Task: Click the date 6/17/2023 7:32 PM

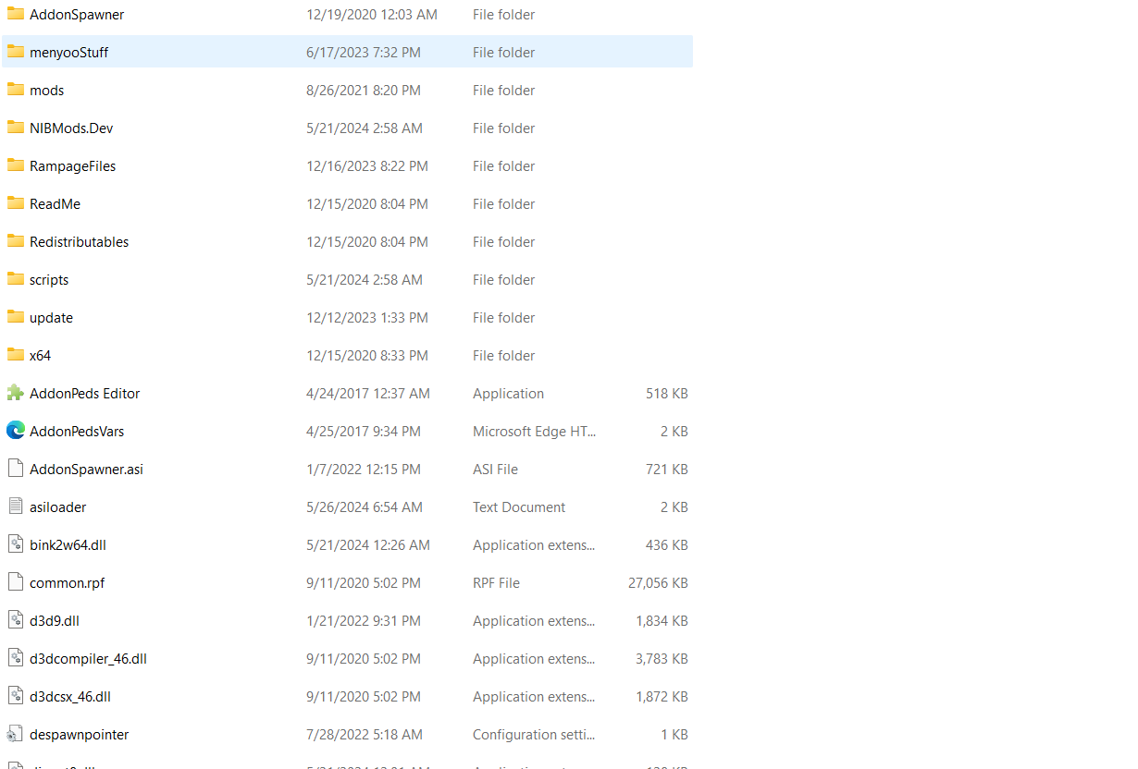Action: [364, 53]
